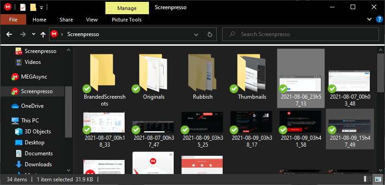
Task: Click the Screenpresso breadcrumb in address bar
Action: (x=83, y=34)
